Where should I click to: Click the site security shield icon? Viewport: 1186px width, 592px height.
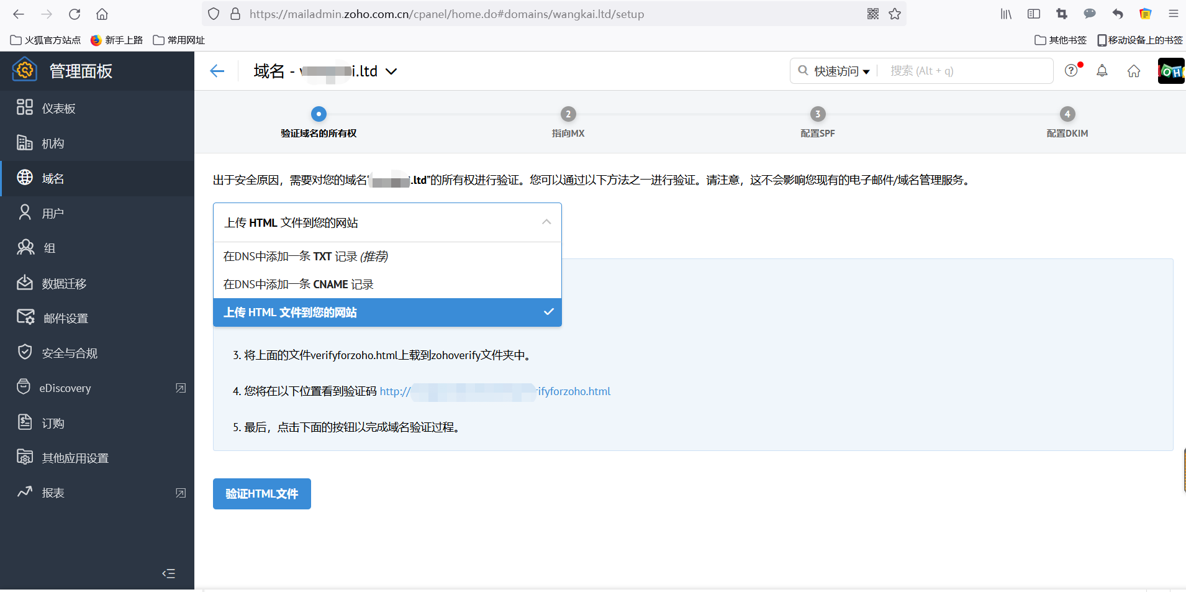coord(214,14)
